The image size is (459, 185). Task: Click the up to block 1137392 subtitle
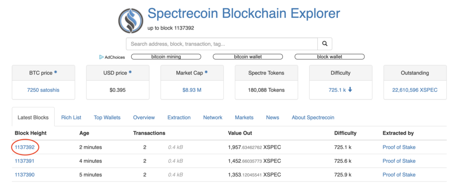coord(171,28)
